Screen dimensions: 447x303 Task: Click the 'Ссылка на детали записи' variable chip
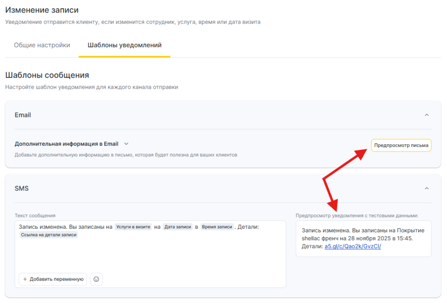click(x=48, y=235)
